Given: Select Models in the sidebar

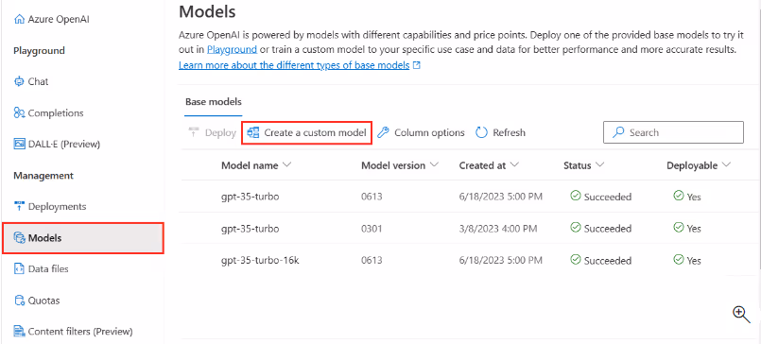Looking at the screenshot, I should pyautogui.click(x=83, y=238).
